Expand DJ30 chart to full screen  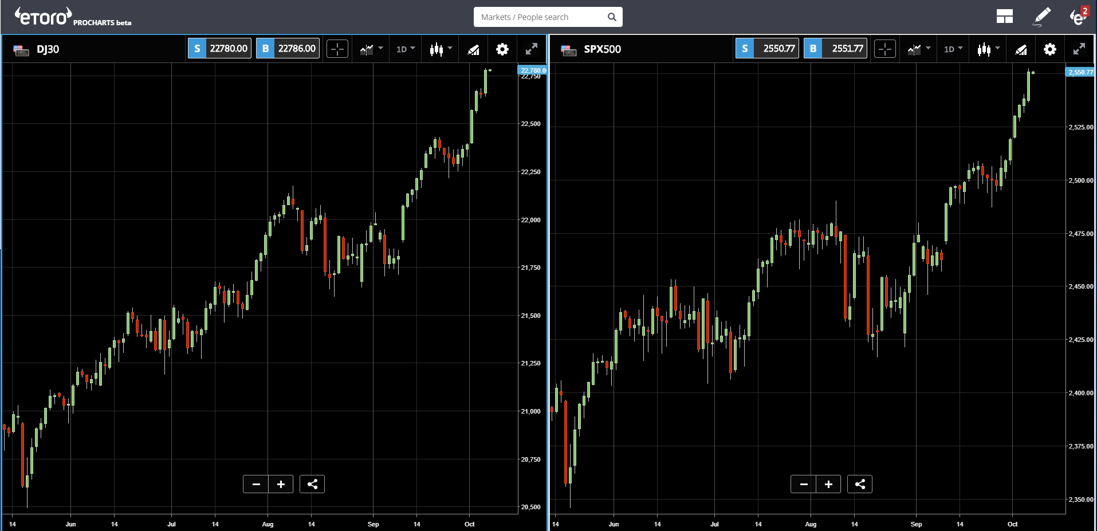pyautogui.click(x=532, y=49)
